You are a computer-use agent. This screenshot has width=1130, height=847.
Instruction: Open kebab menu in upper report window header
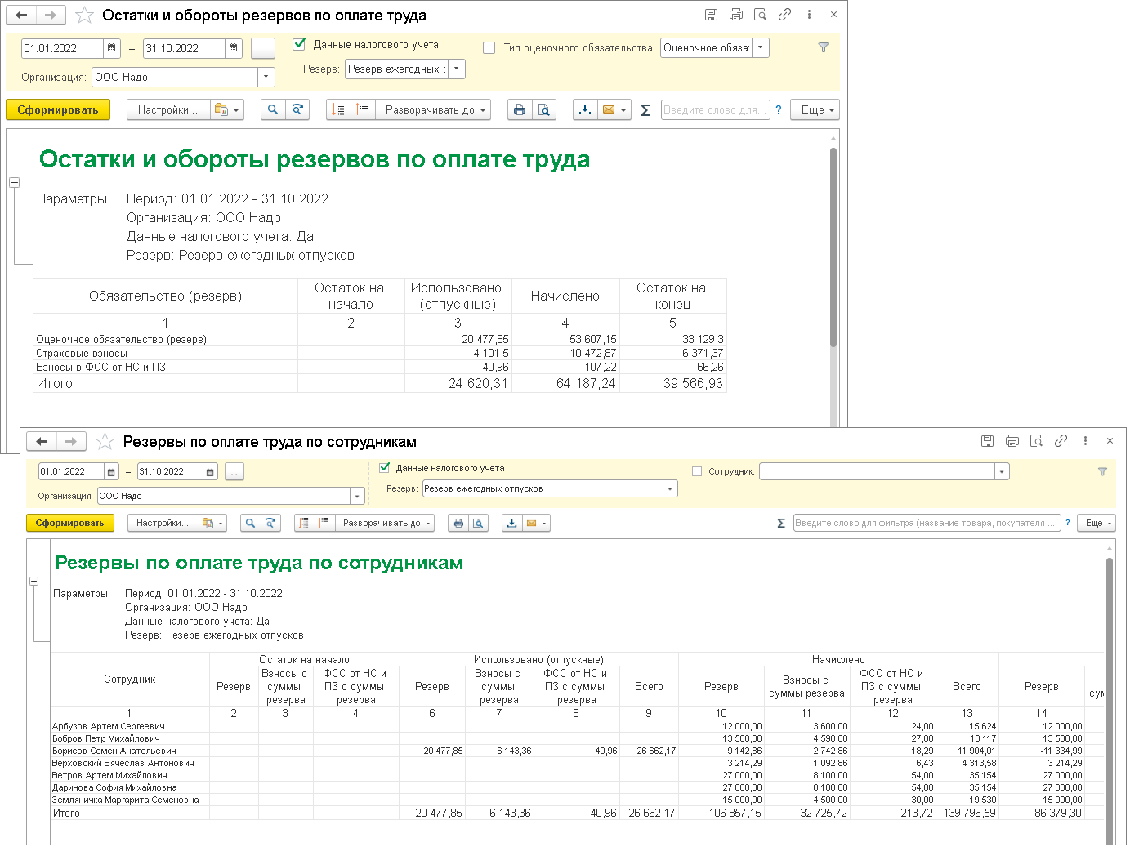click(809, 15)
